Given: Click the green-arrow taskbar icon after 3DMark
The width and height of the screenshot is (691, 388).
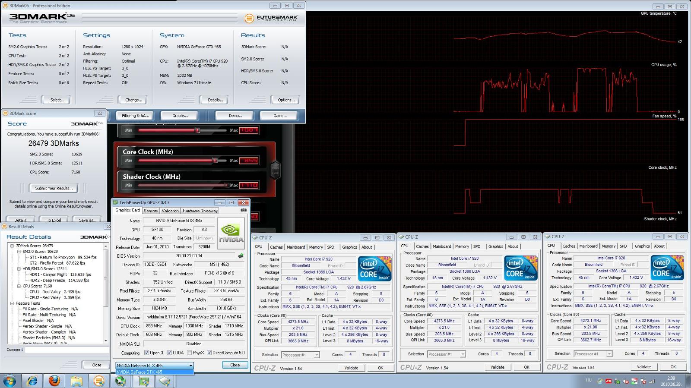Looking at the screenshot, I should click(x=121, y=381).
